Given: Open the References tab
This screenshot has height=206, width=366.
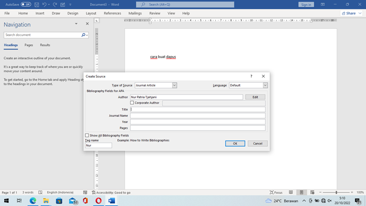Looking at the screenshot, I should click(x=112, y=13).
